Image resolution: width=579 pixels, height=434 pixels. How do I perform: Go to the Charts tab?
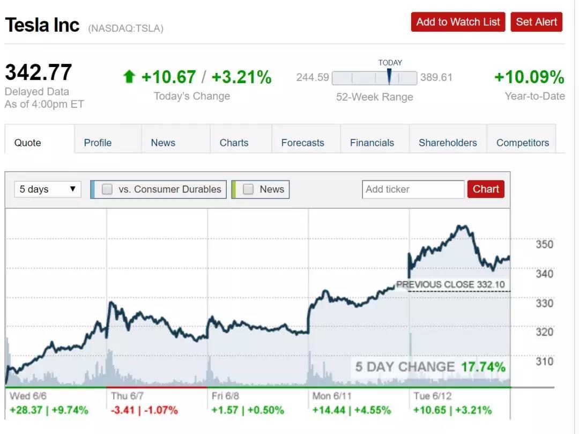tap(234, 143)
